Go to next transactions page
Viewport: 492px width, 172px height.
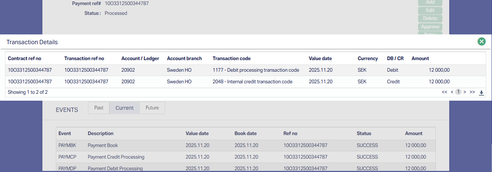point(465,92)
